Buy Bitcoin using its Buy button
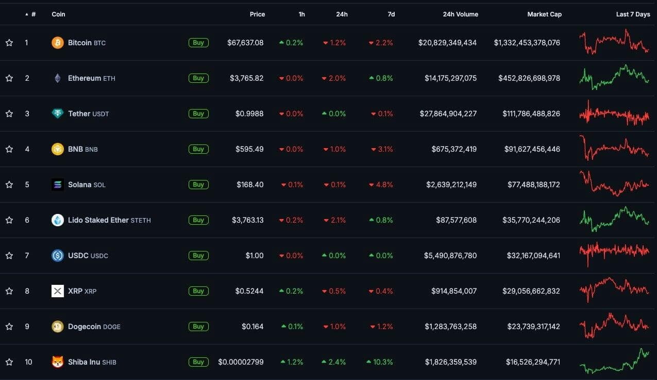The image size is (657, 380). 198,43
